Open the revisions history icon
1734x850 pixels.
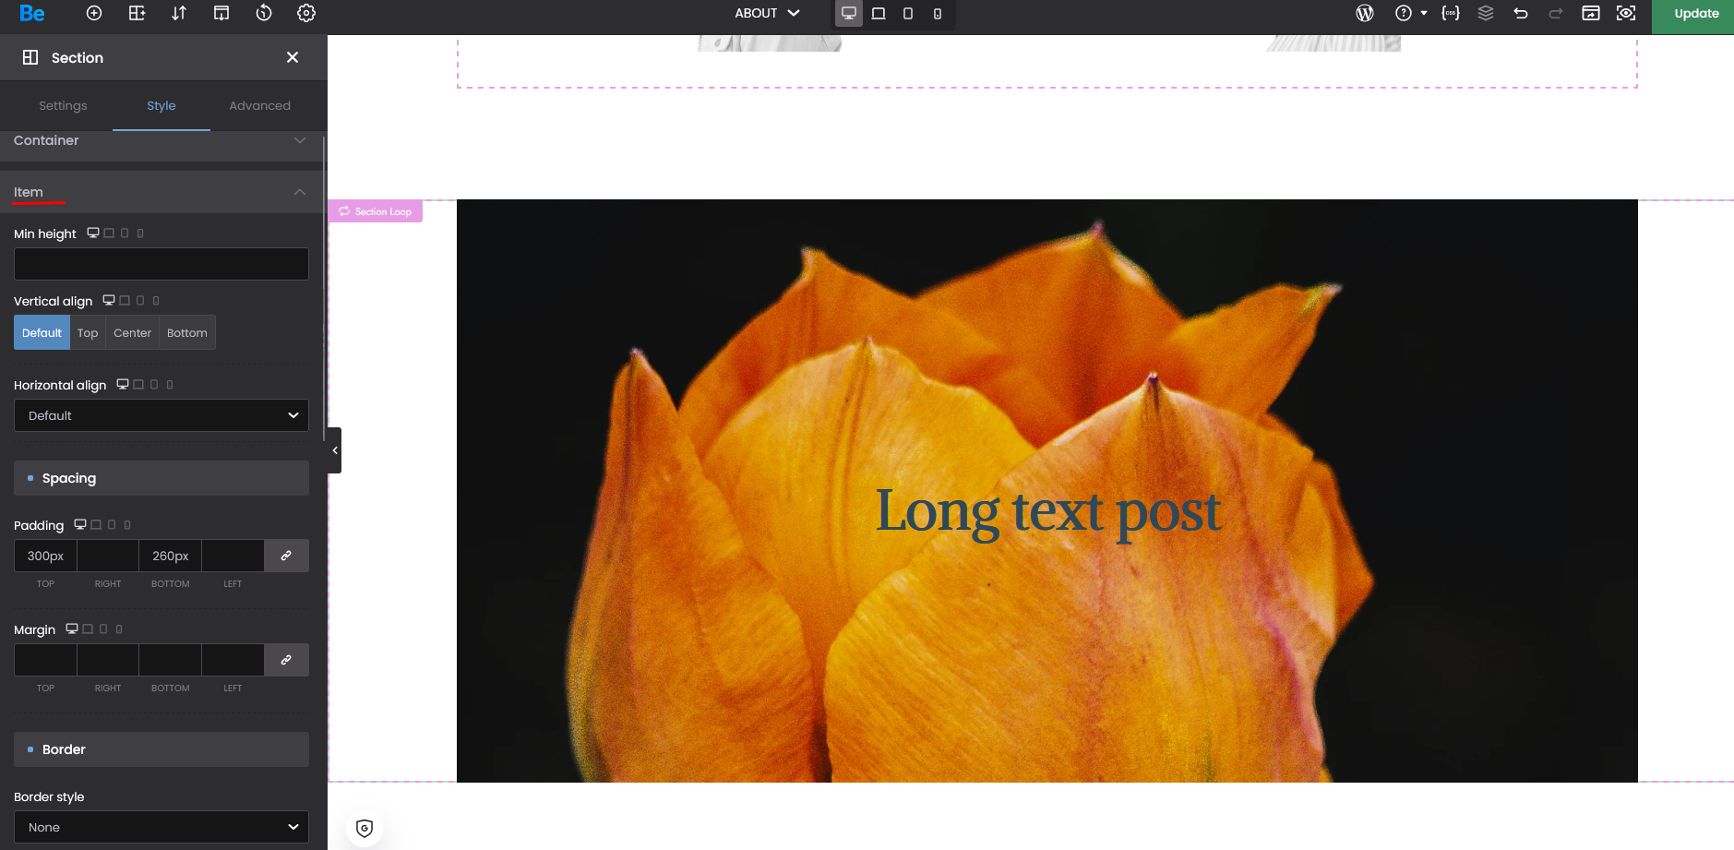pos(264,13)
